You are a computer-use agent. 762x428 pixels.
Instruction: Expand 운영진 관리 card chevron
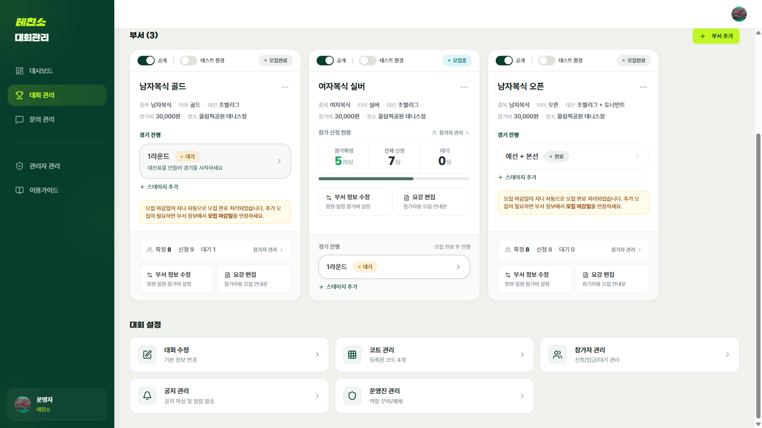point(522,396)
